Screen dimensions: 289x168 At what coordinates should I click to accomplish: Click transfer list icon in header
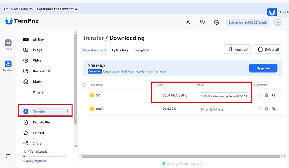click(188, 23)
